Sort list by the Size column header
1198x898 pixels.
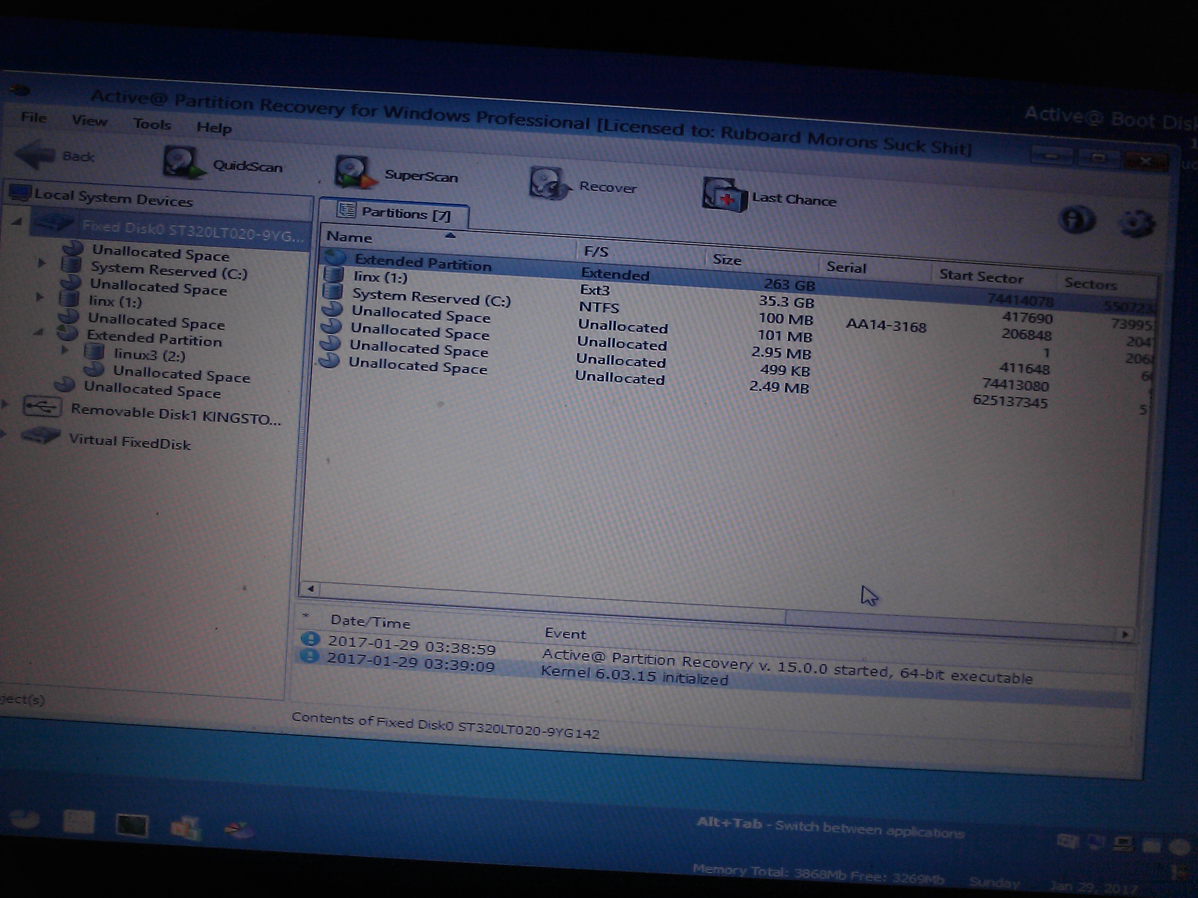[727, 260]
